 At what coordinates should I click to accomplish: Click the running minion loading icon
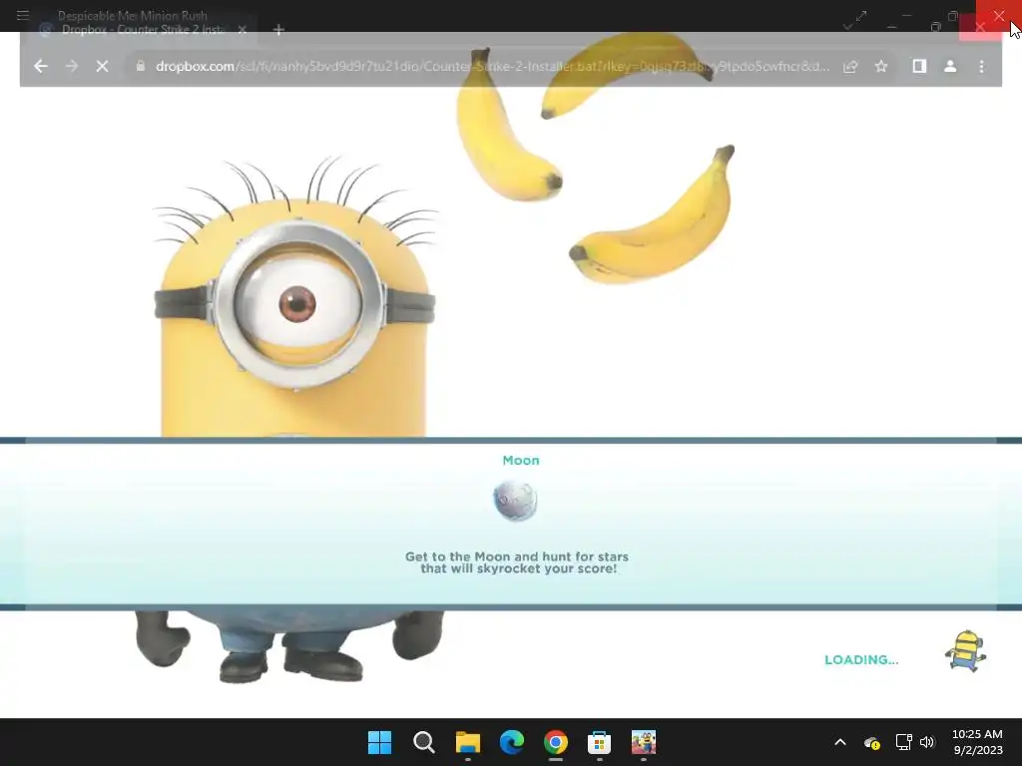click(966, 650)
